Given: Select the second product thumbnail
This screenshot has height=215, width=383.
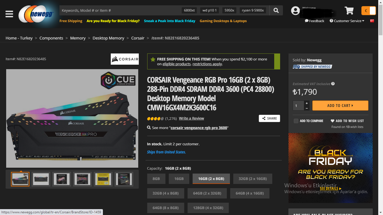Looking at the screenshot, I should click(41, 179).
